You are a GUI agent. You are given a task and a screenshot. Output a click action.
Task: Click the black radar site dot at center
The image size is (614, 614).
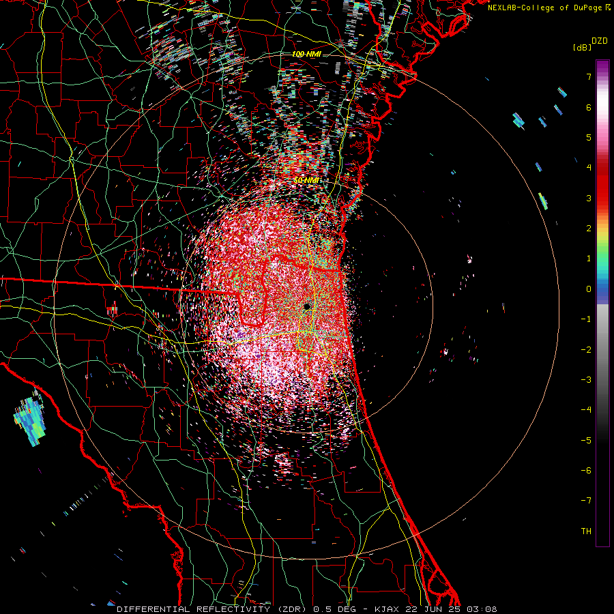[x=307, y=306]
